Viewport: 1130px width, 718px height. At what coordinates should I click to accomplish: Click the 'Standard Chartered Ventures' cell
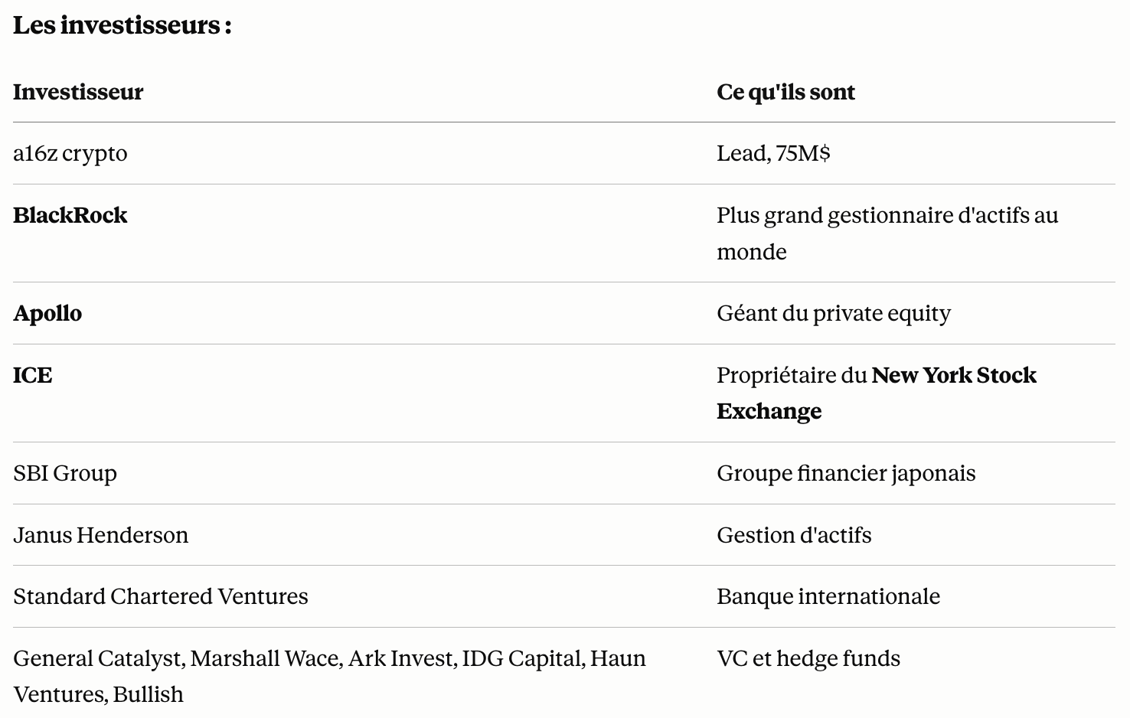coord(161,596)
